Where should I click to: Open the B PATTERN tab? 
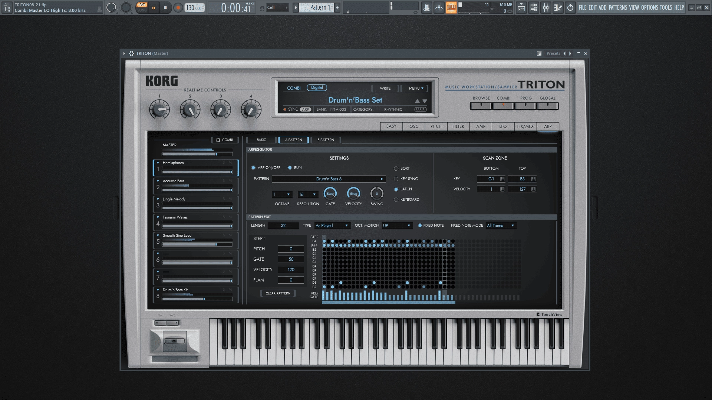click(326, 140)
